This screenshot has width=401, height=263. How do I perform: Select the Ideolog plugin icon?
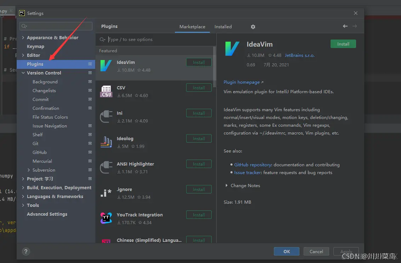click(106, 142)
